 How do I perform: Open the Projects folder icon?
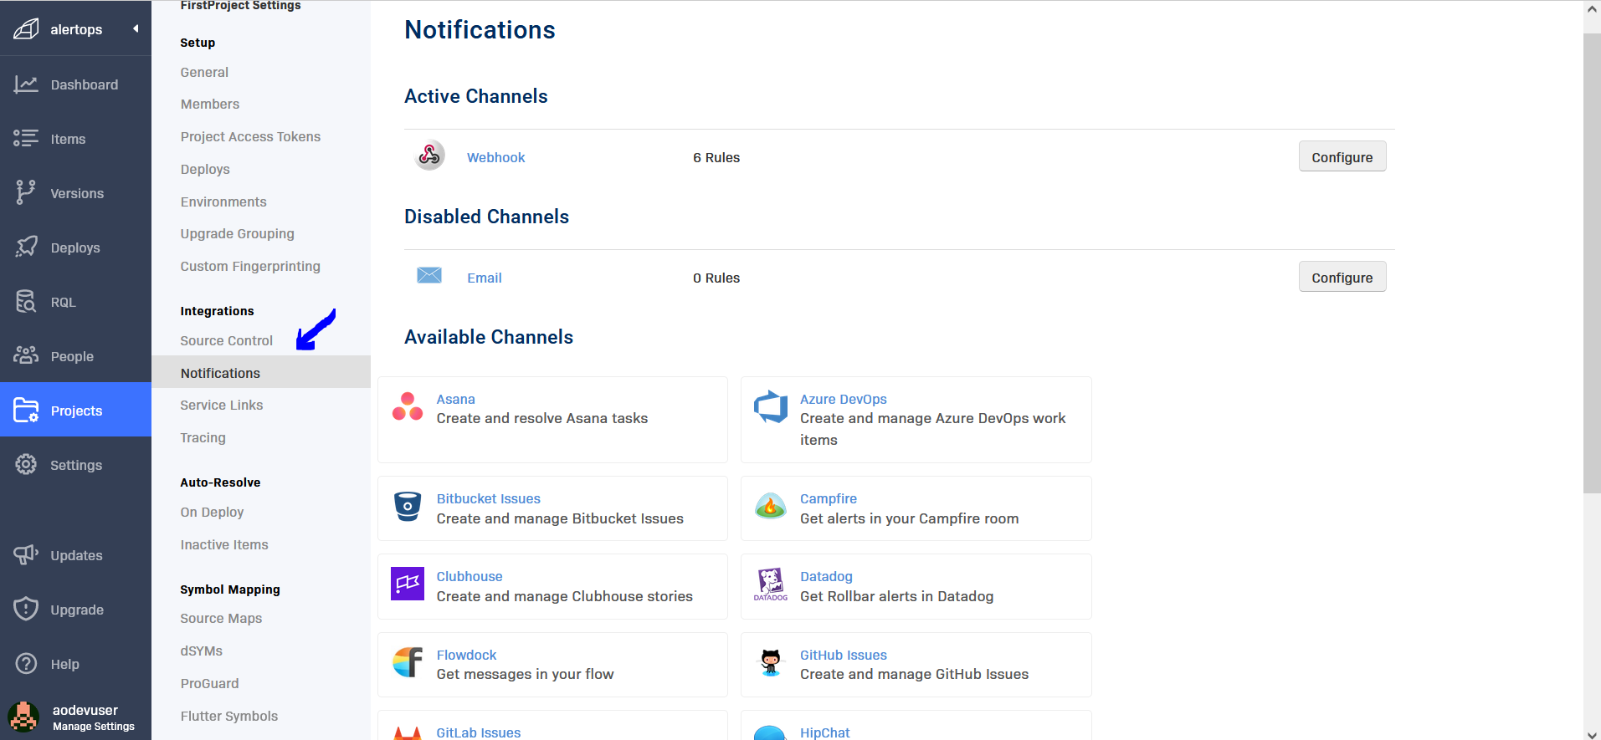[x=26, y=411]
